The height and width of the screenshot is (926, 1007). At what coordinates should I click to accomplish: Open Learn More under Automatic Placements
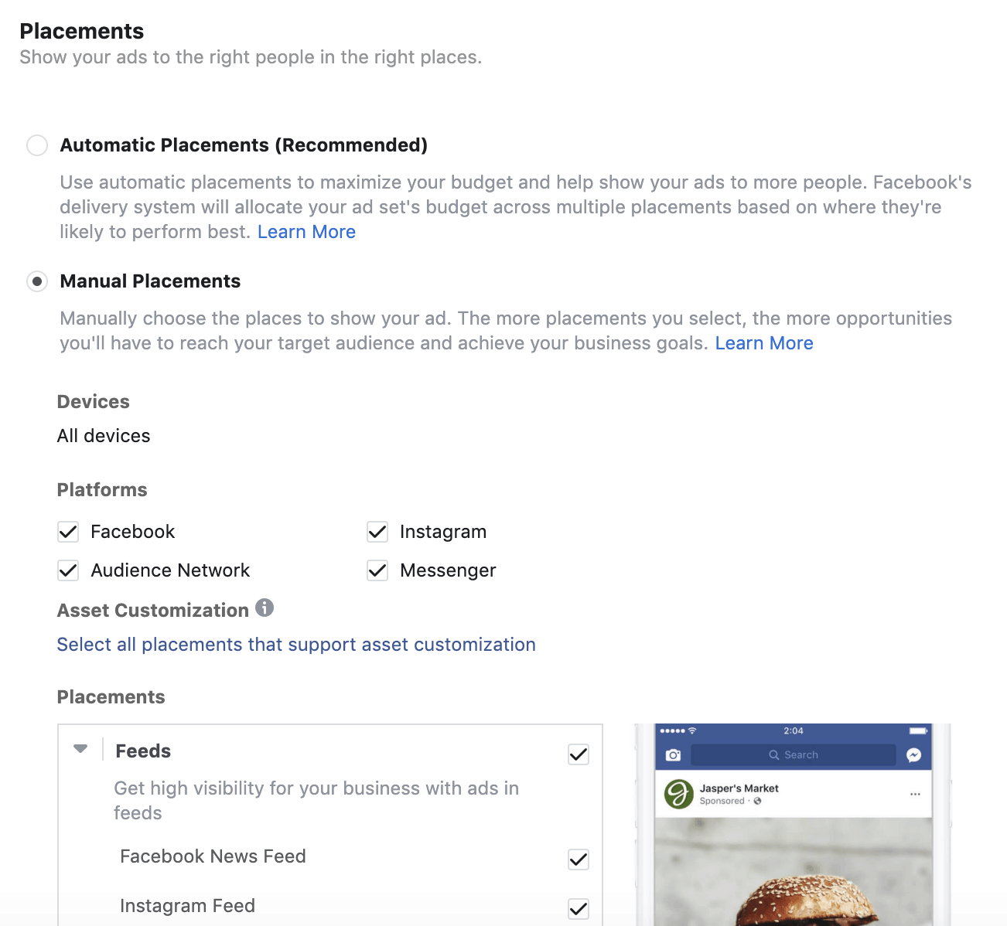306,232
